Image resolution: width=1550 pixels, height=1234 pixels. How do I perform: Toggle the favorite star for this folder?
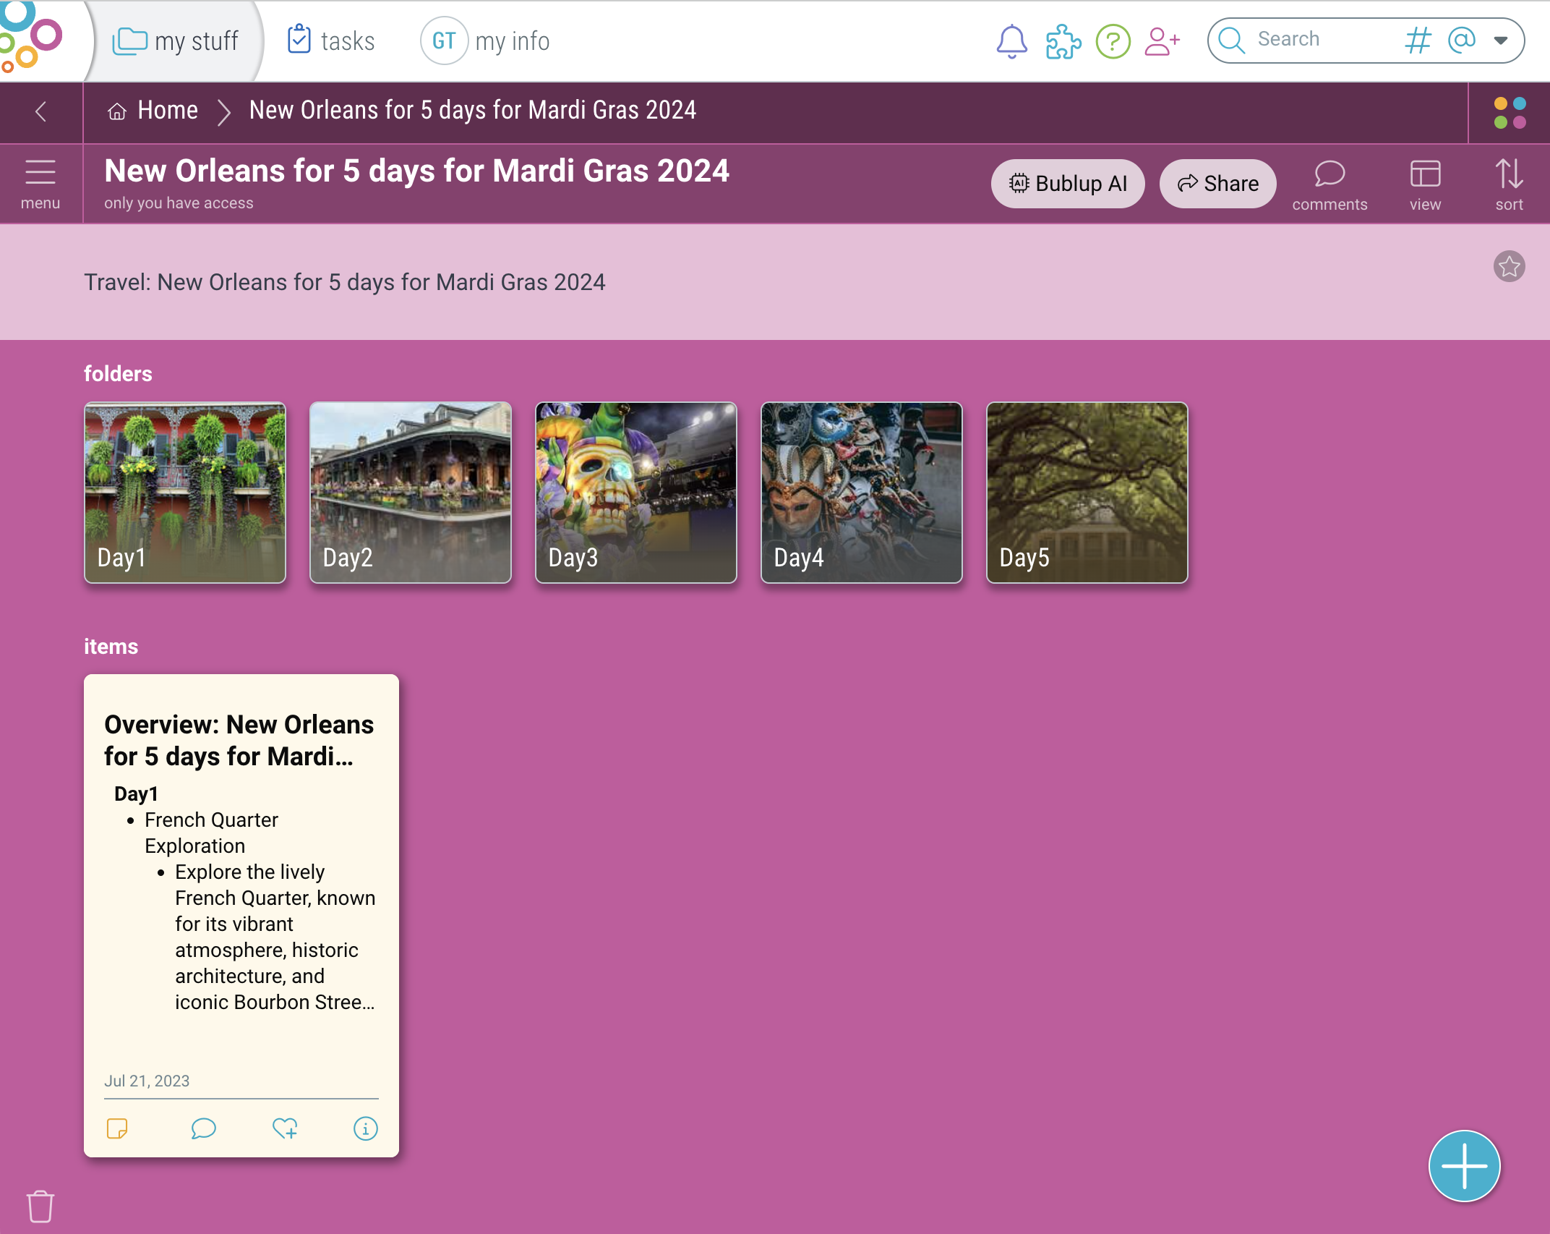click(1509, 267)
